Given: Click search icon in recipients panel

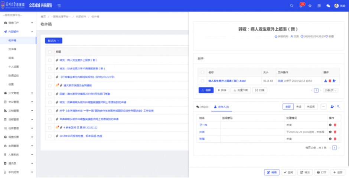Looking at the screenshot, I should [338, 107].
